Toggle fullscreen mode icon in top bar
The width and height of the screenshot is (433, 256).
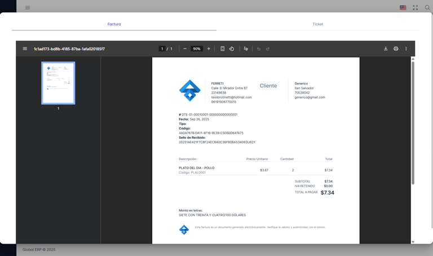[x=416, y=7]
